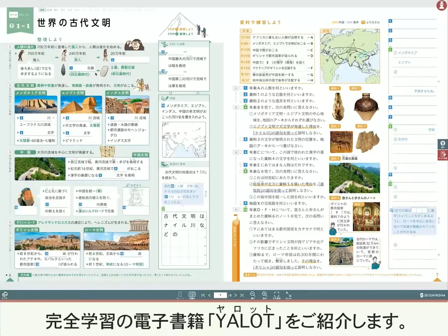448x336 pixels.
Task: Click the 中国文明 label tag
Action: 141,155
